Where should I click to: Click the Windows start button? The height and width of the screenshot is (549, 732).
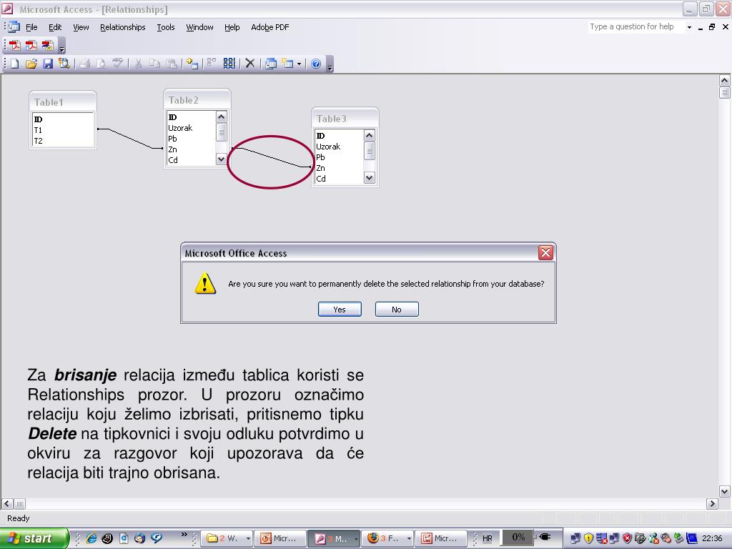(x=34, y=538)
